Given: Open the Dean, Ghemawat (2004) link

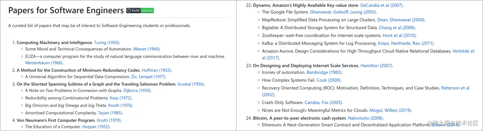Looking at the screenshot, I should click(x=401, y=20).
